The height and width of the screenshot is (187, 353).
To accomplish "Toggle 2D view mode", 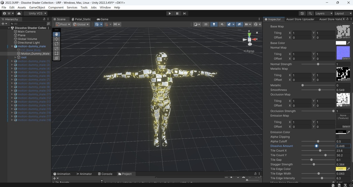I will (x=205, y=24).
